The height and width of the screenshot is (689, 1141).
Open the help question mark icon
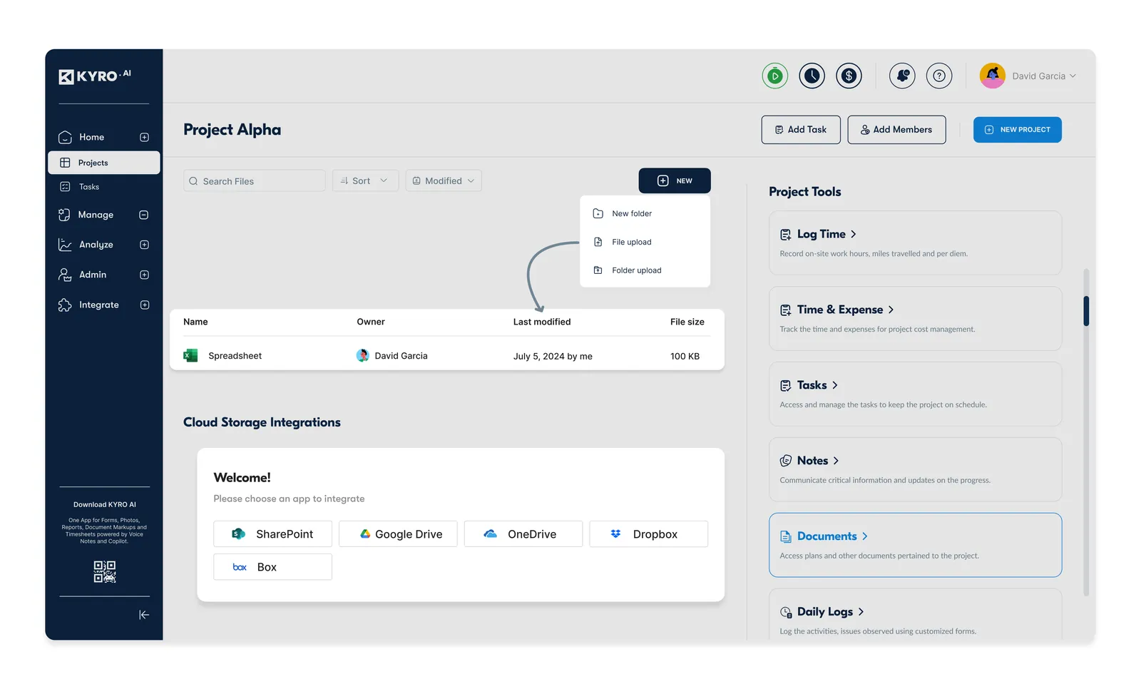click(x=939, y=76)
